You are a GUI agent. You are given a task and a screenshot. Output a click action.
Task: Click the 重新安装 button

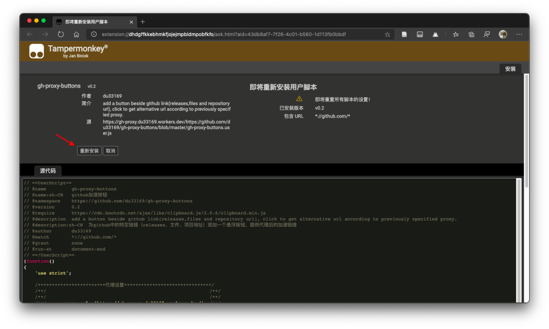pos(89,151)
